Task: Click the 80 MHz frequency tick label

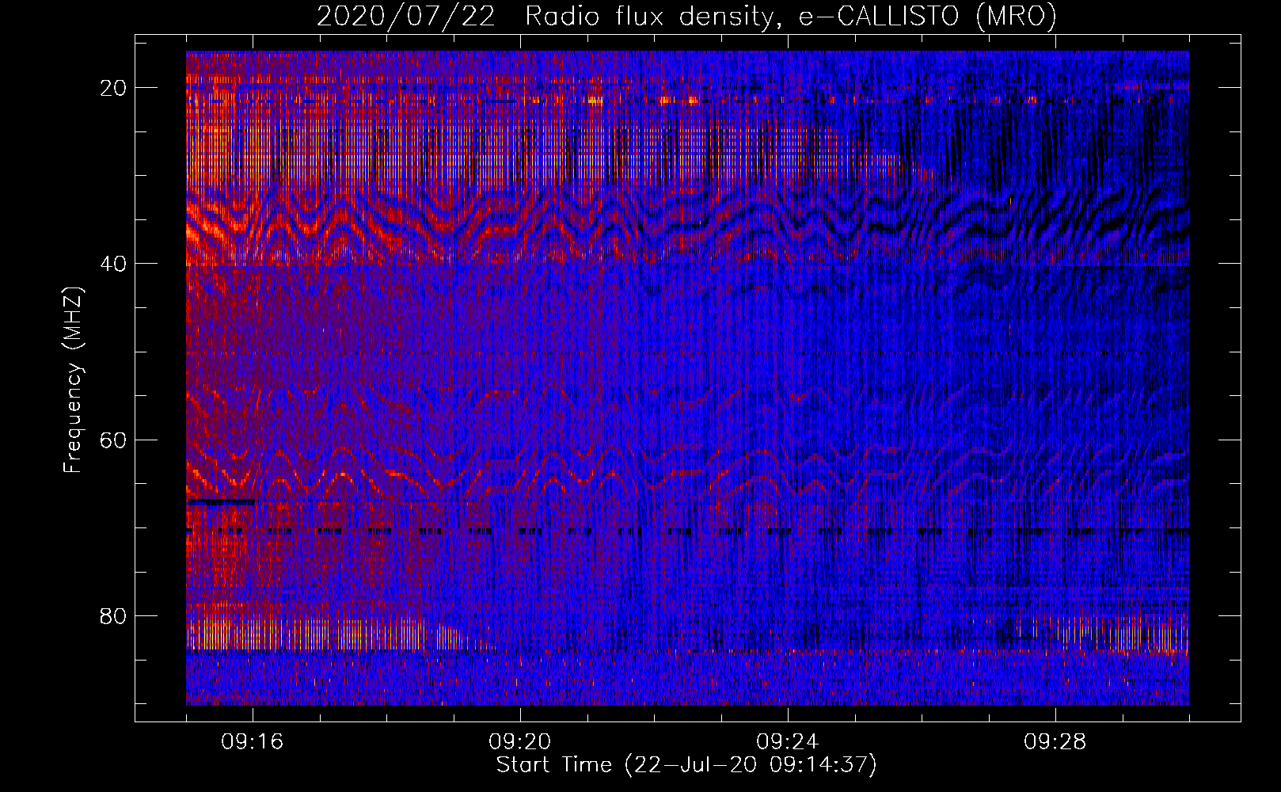Action: pos(114,615)
